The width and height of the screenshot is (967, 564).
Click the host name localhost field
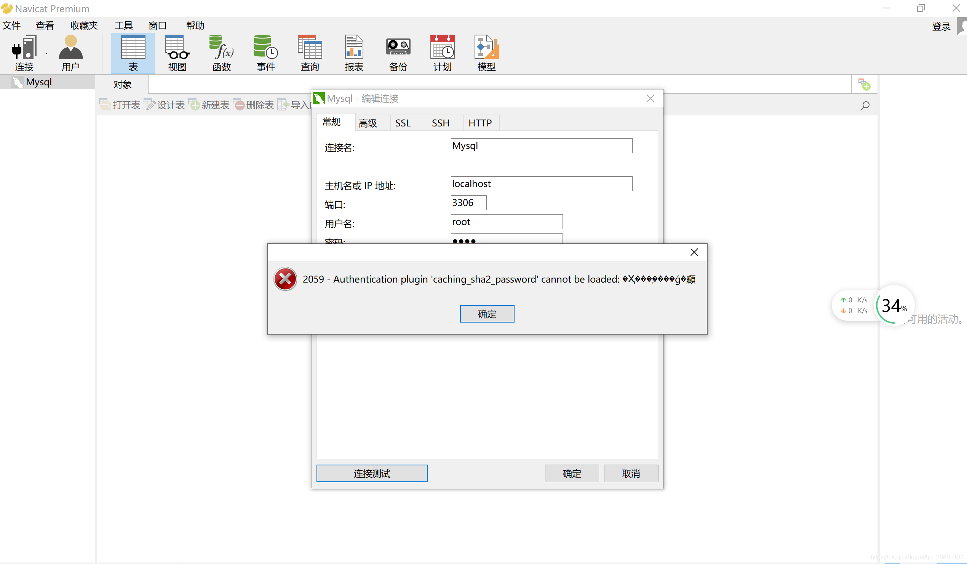(x=542, y=184)
